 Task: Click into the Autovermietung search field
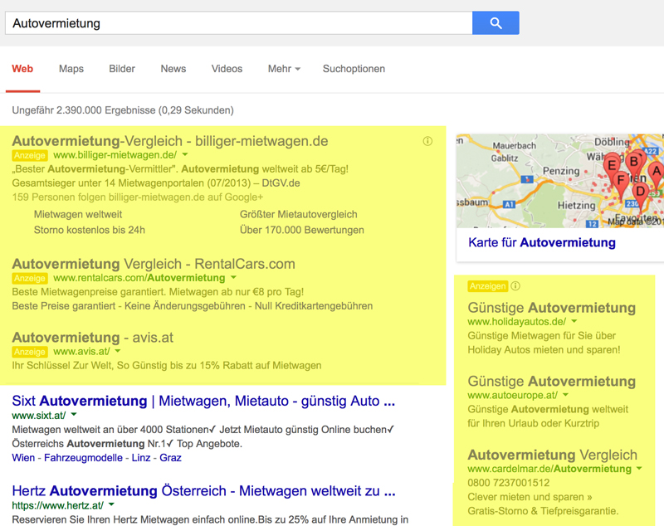click(238, 23)
